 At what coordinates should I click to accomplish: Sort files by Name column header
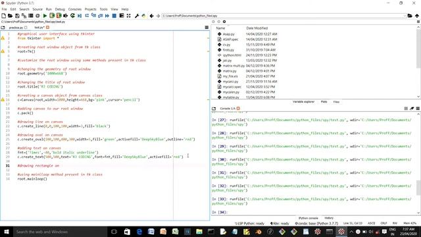(x=220, y=28)
